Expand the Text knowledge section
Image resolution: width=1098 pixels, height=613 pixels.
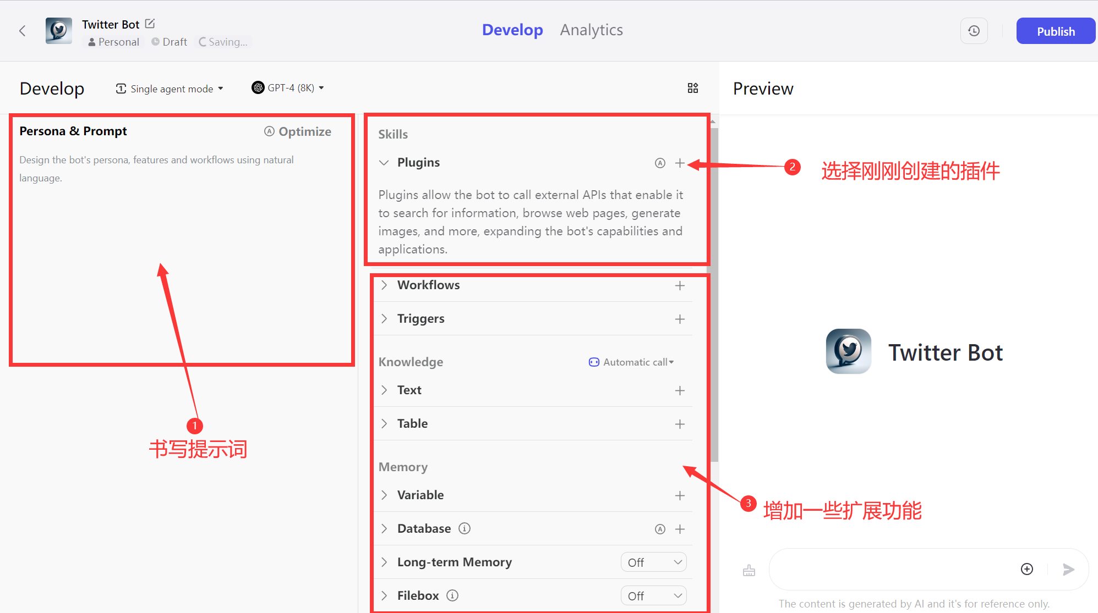coord(384,390)
